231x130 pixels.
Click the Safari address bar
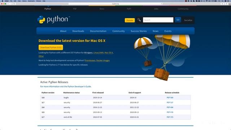115,4
